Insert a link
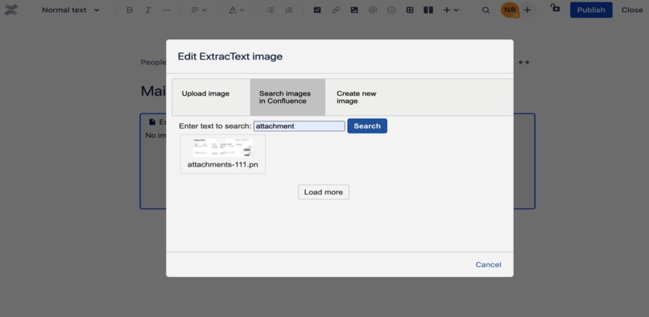The width and height of the screenshot is (649, 317). click(336, 10)
